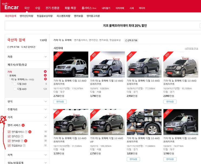Open car photo priced 3,190만원
201x164 pixels.
coord(181,122)
